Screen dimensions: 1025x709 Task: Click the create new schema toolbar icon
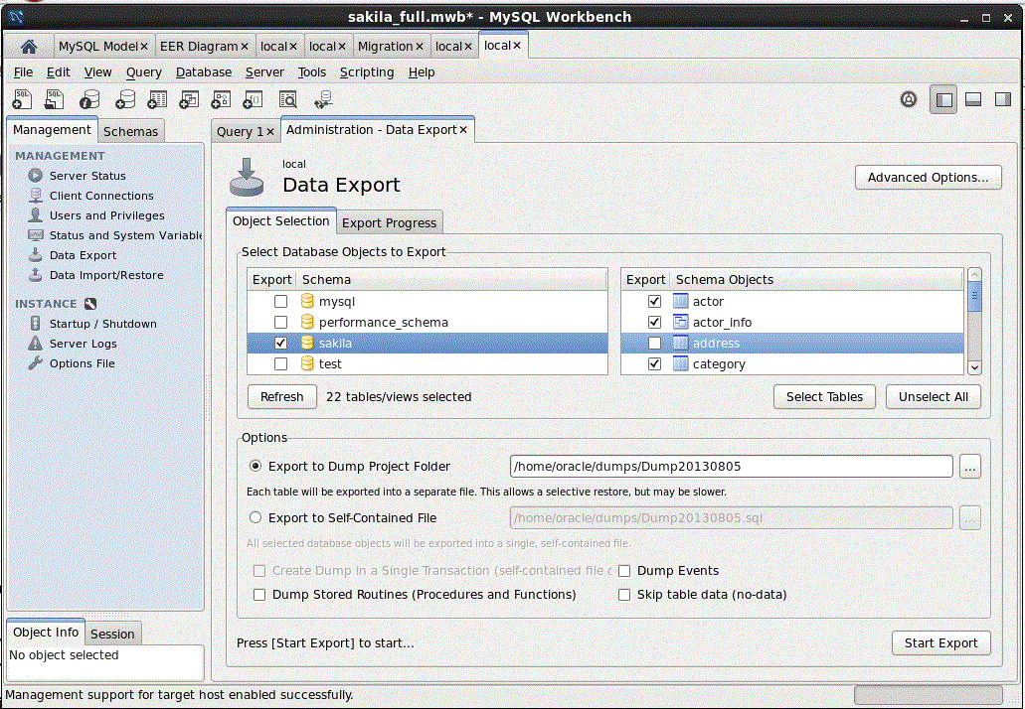[x=125, y=99]
